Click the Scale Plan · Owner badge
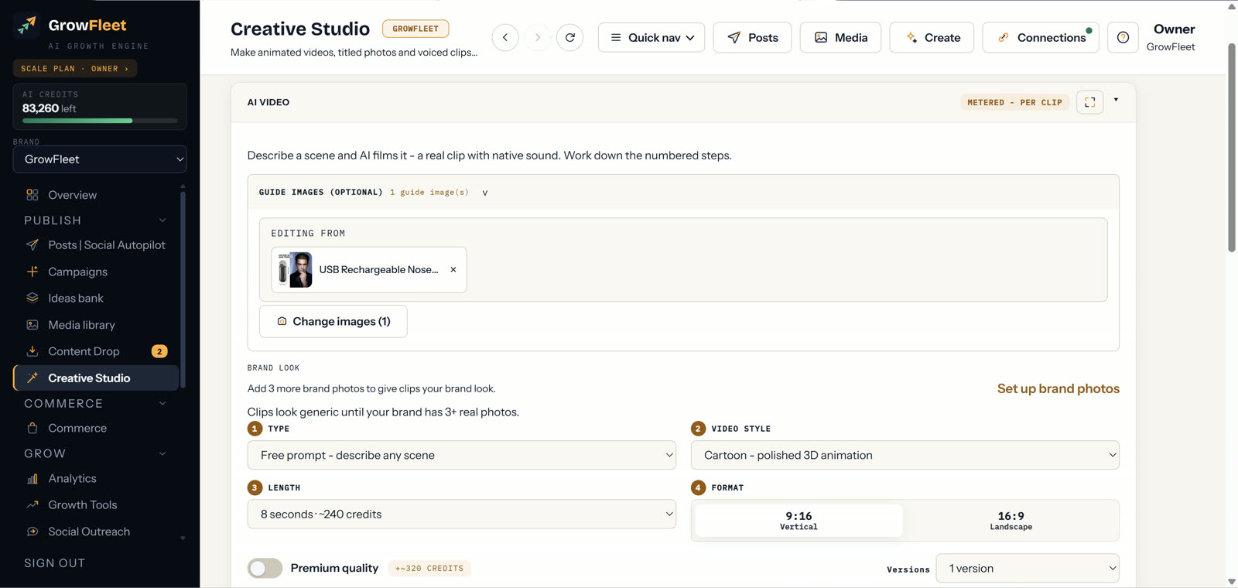The image size is (1238, 588). (x=75, y=69)
